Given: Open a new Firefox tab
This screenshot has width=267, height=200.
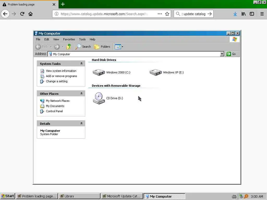Looking at the screenshot, I should 63,4.
